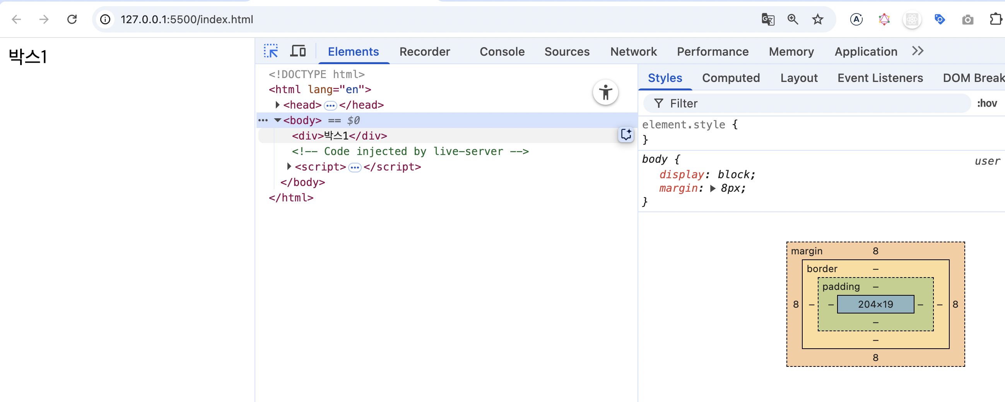Open body row actions dots

263,120
